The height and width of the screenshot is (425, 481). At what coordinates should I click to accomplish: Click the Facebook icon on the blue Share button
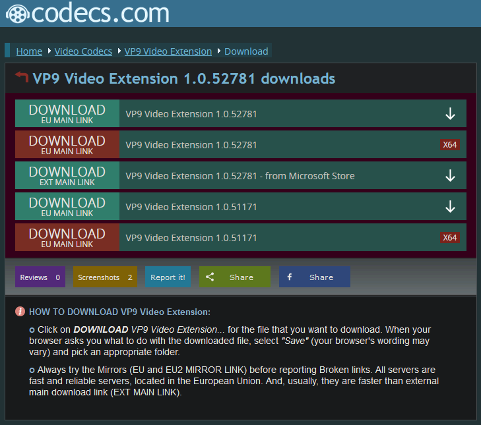click(289, 277)
